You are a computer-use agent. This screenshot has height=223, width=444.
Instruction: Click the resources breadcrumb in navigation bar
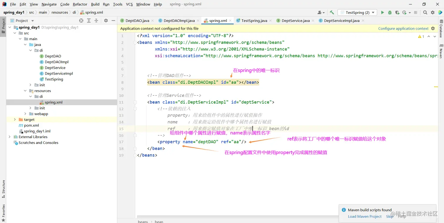60,12
